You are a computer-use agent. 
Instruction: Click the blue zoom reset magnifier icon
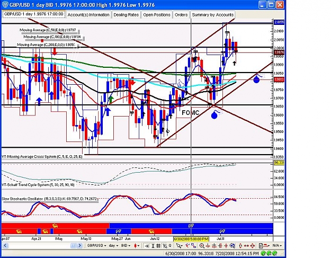232,246
